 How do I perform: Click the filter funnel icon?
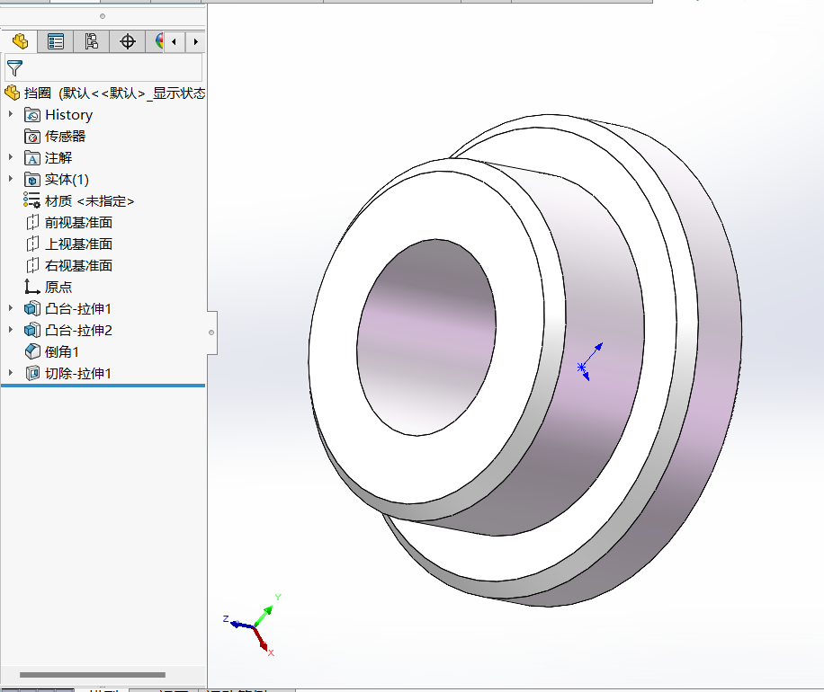[14, 68]
